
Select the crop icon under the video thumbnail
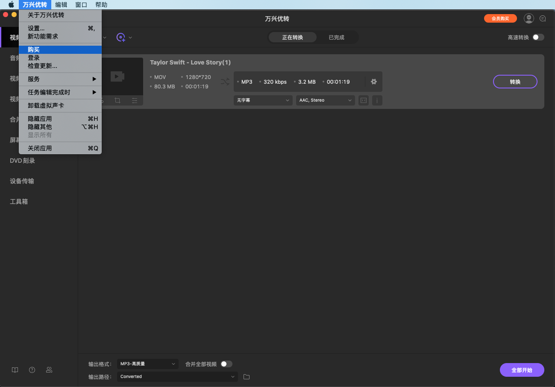coord(117,100)
